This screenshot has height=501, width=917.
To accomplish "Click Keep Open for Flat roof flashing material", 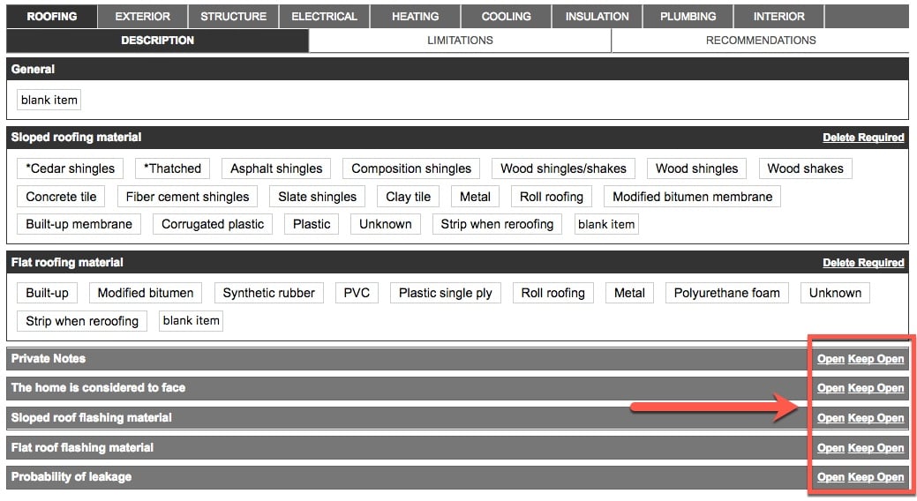I will click(x=876, y=448).
